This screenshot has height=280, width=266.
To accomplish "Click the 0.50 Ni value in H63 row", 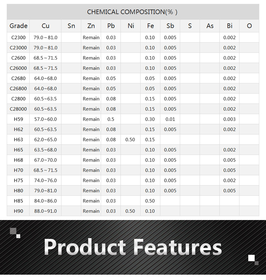I will coord(130,140).
